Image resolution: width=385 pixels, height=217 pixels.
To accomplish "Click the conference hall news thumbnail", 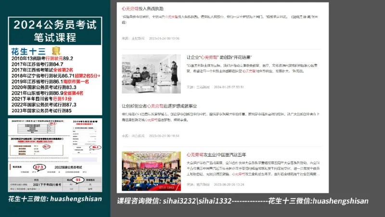I will [x=151, y=171].
